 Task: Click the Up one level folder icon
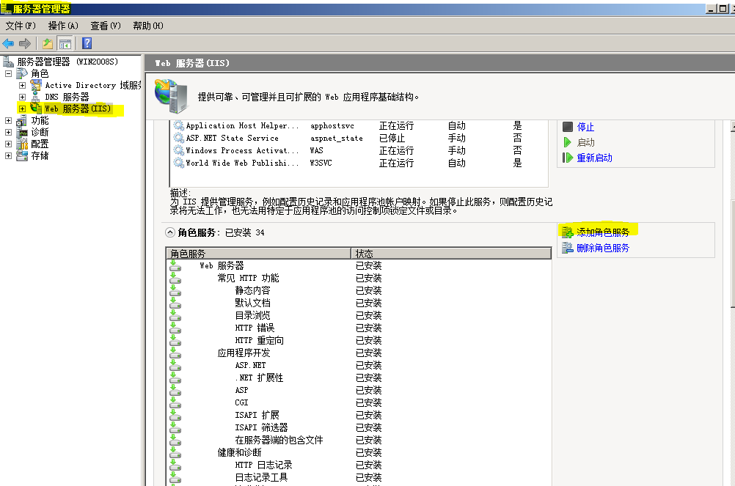(48, 43)
